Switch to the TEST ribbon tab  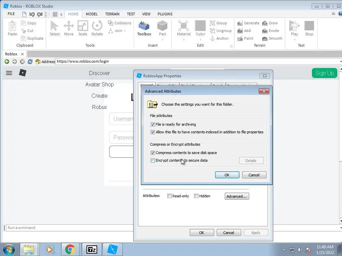(131, 14)
